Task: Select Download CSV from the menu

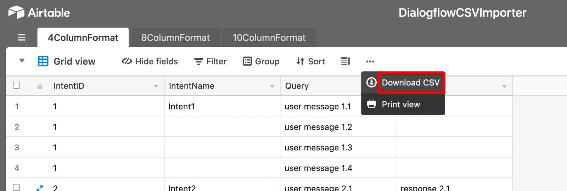Action: (410, 83)
